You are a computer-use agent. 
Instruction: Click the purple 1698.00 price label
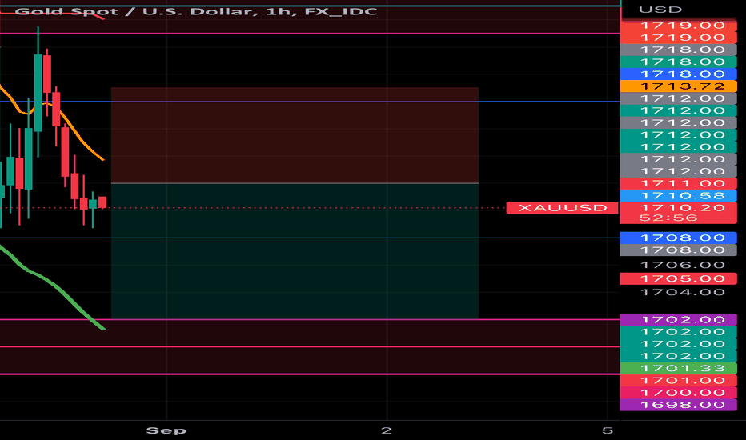[679, 405]
